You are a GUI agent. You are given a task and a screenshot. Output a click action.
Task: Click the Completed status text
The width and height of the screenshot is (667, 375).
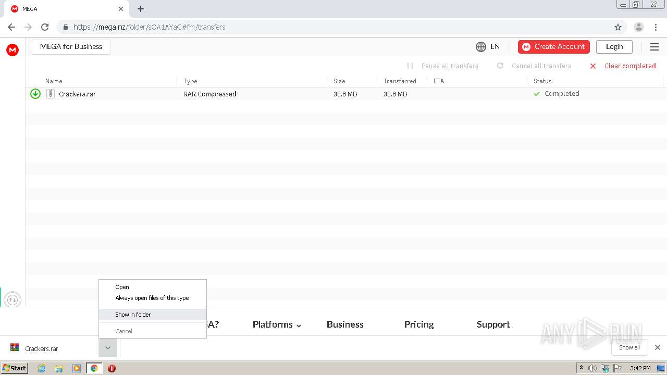[x=562, y=94]
